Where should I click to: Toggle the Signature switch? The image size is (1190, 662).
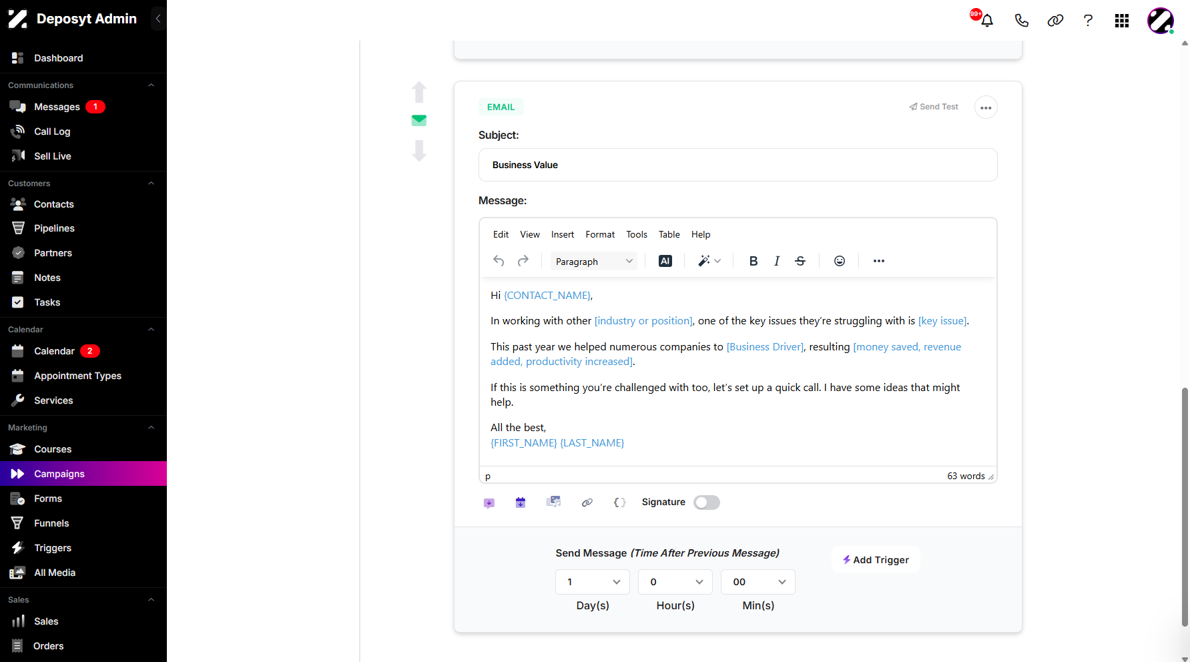click(707, 503)
